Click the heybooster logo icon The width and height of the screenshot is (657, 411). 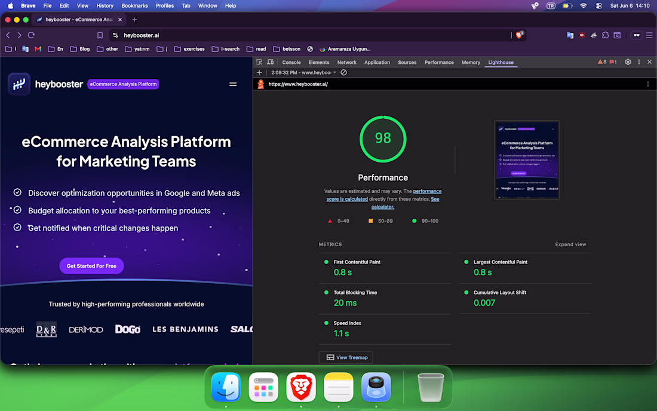coord(19,84)
